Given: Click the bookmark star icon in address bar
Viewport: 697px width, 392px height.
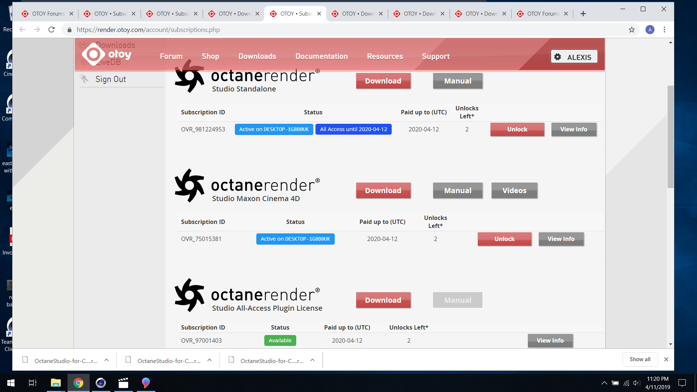Looking at the screenshot, I should coord(632,30).
